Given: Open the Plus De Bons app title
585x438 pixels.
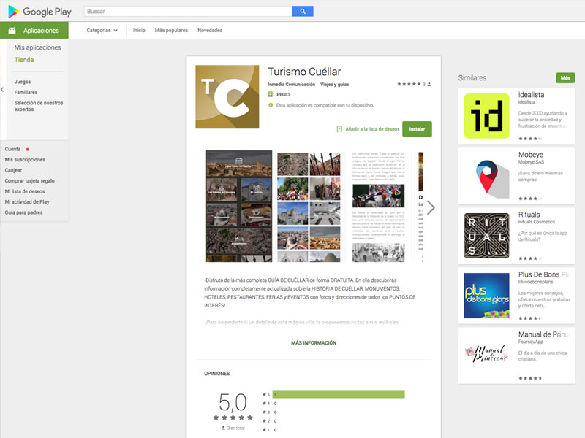Looking at the screenshot, I should [x=543, y=274].
